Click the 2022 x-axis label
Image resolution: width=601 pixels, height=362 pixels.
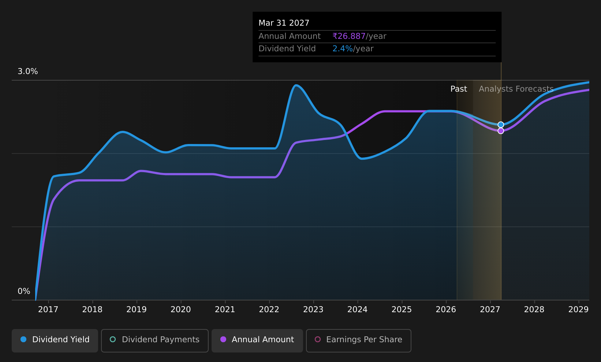pos(269,310)
